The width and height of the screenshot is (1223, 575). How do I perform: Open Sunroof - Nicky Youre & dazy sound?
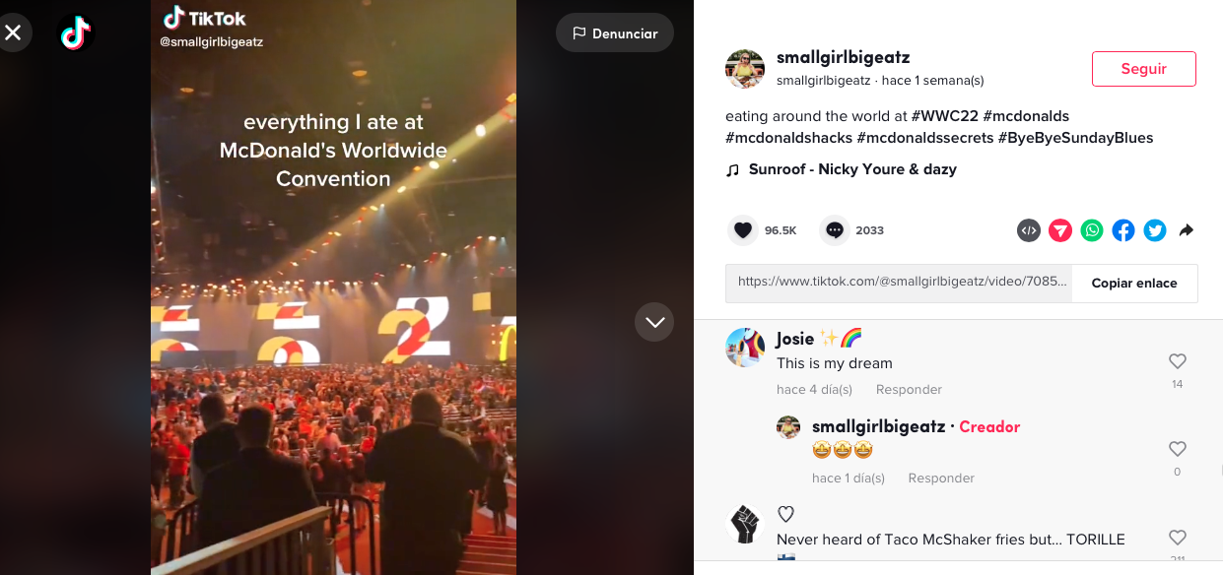(x=852, y=169)
